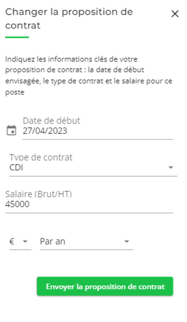Click the Changer la proposition de contrat title
Viewport: 187px width, 322px height.
click(x=69, y=19)
